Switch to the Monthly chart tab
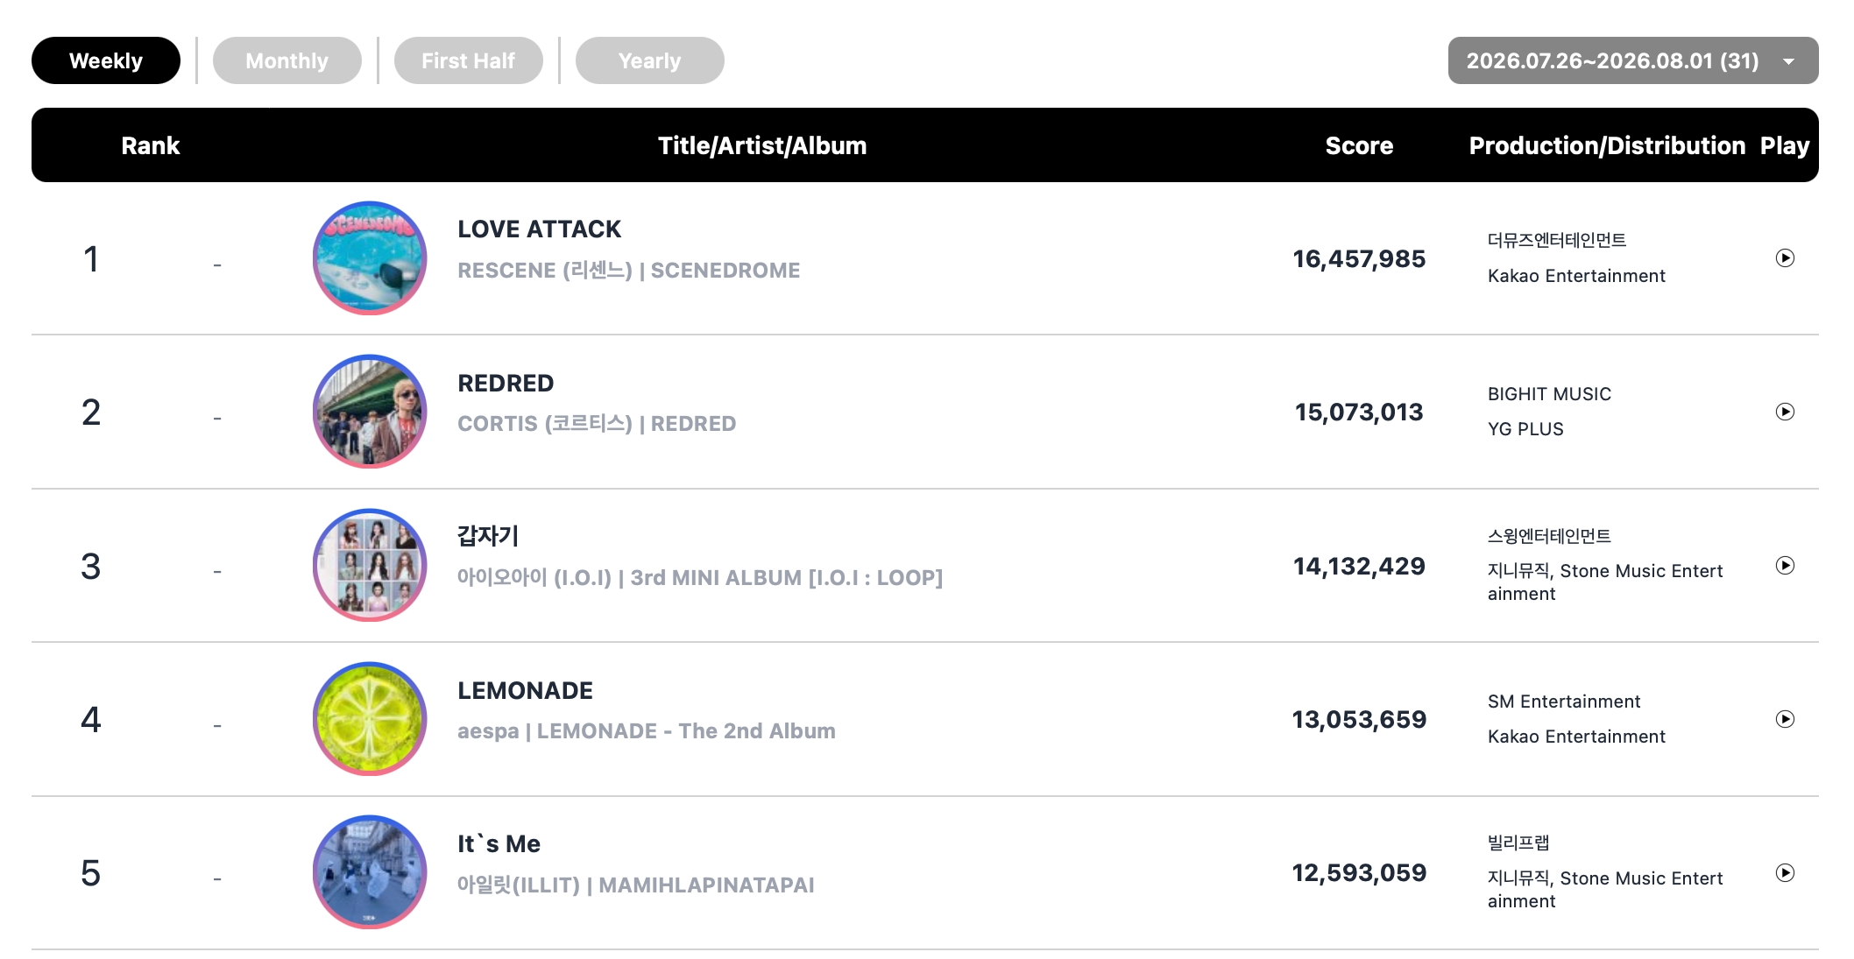The width and height of the screenshot is (1854, 959). click(287, 60)
